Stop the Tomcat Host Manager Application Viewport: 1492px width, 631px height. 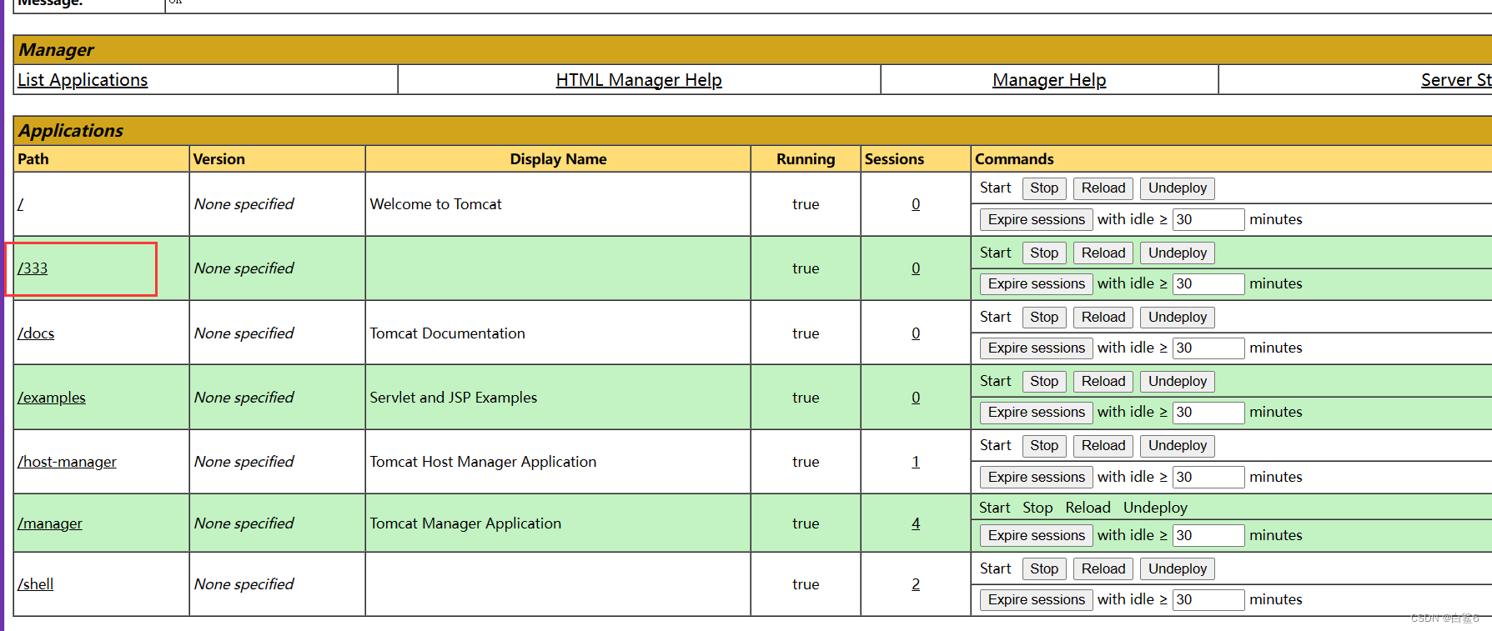pos(1044,446)
